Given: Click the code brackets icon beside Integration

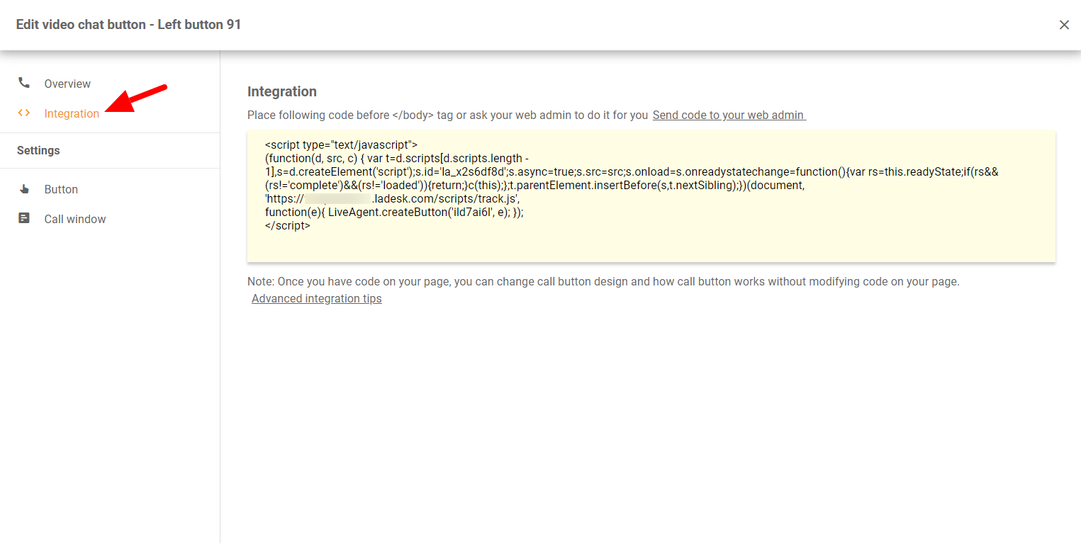Looking at the screenshot, I should pos(24,113).
